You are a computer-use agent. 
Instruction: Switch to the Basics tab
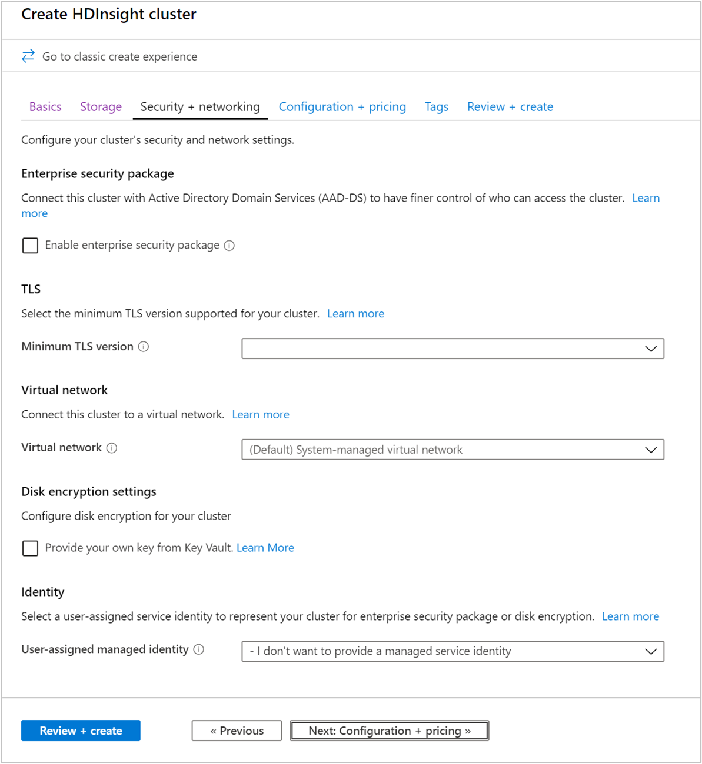coord(45,107)
